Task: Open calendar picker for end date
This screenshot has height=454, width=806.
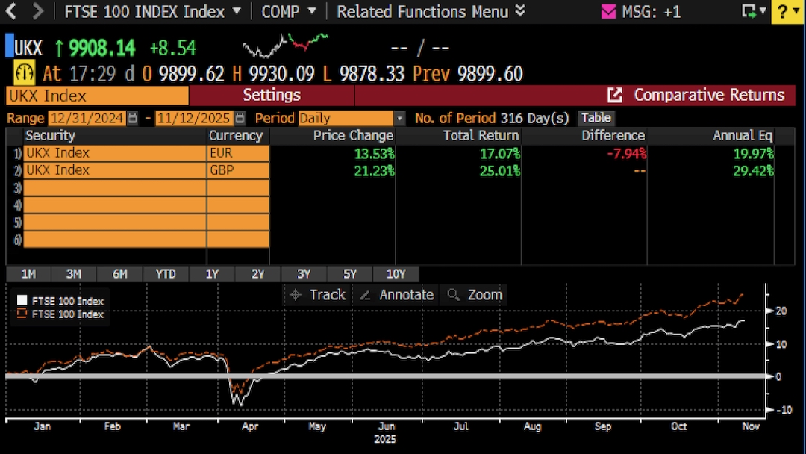Action: click(239, 118)
